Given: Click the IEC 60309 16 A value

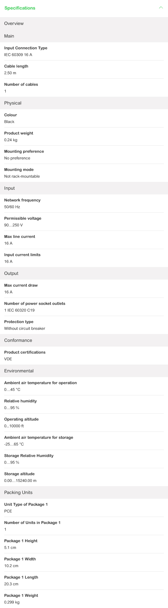Looking at the screenshot, I should pos(18,55).
